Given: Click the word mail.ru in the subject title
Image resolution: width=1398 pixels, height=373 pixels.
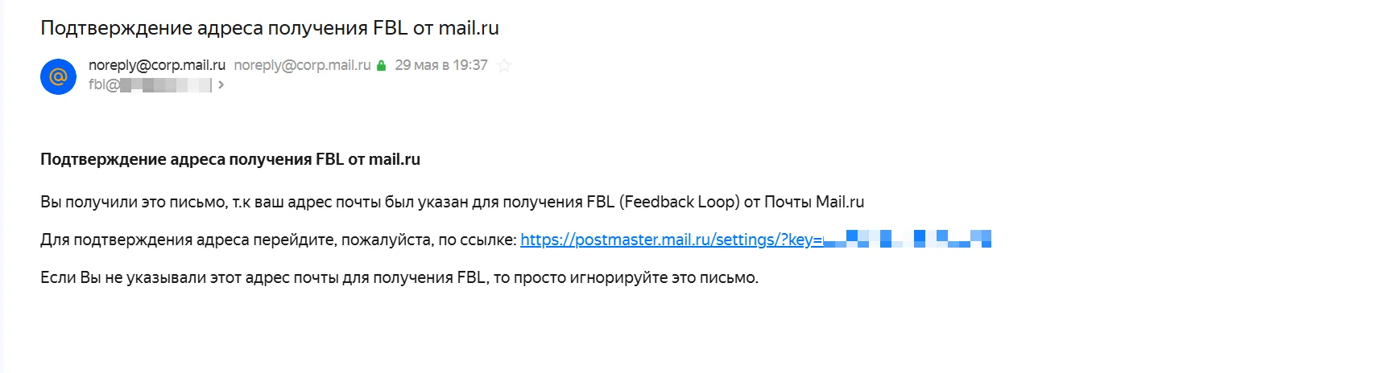Looking at the screenshot, I should [x=469, y=28].
